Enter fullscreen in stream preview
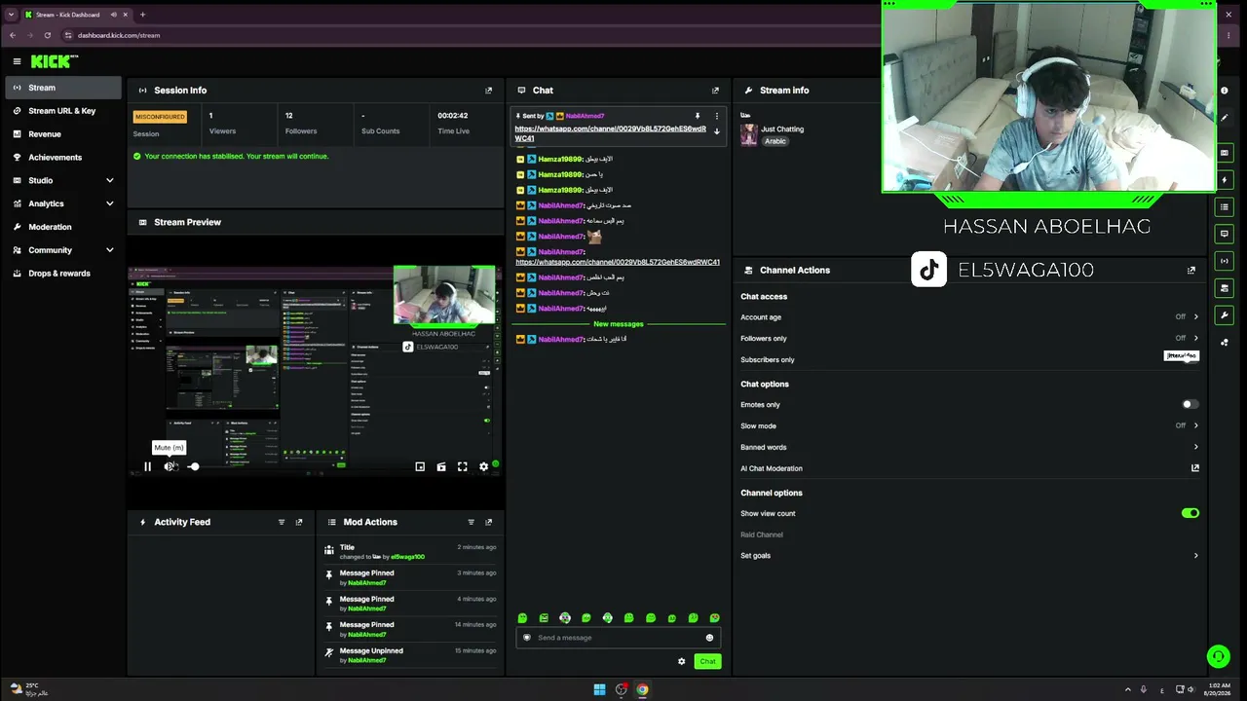Screen dimensions: 1247x701 [x=463, y=467]
